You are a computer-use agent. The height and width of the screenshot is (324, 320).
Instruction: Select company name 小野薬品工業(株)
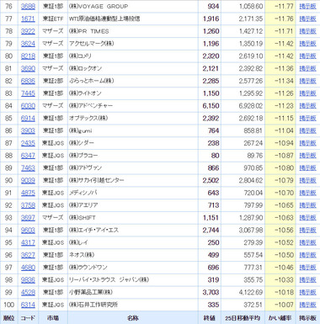point(91,292)
